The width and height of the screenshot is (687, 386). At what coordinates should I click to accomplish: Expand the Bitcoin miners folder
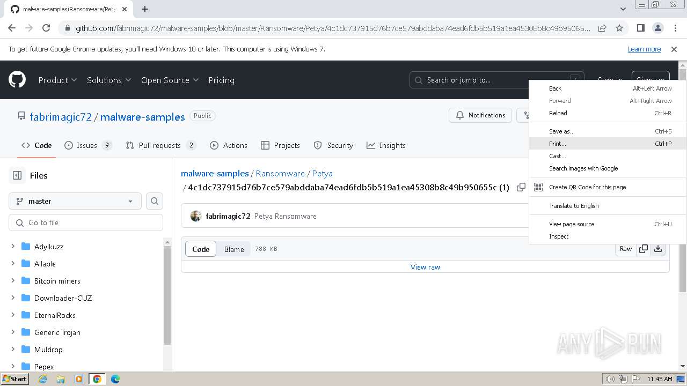coord(13,281)
